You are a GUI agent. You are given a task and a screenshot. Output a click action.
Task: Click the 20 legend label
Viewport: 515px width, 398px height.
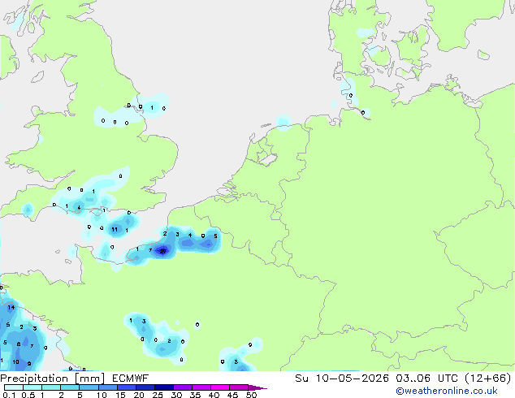139,395
